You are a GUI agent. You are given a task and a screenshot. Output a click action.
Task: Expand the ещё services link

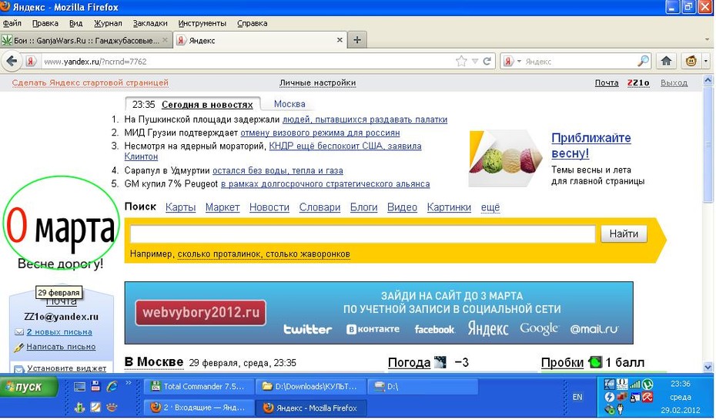(x=490, y=207)
